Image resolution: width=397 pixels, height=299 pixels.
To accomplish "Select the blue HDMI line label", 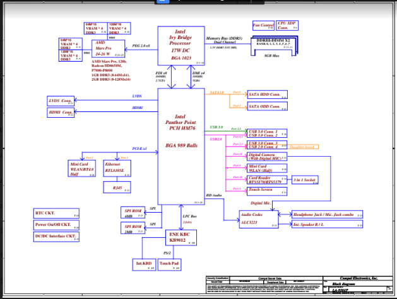I will coord(138,108).
